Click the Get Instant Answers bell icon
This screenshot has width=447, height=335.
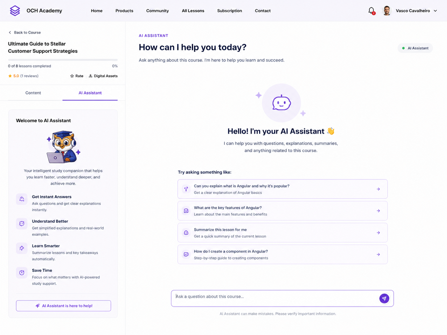tap(22, 199)
